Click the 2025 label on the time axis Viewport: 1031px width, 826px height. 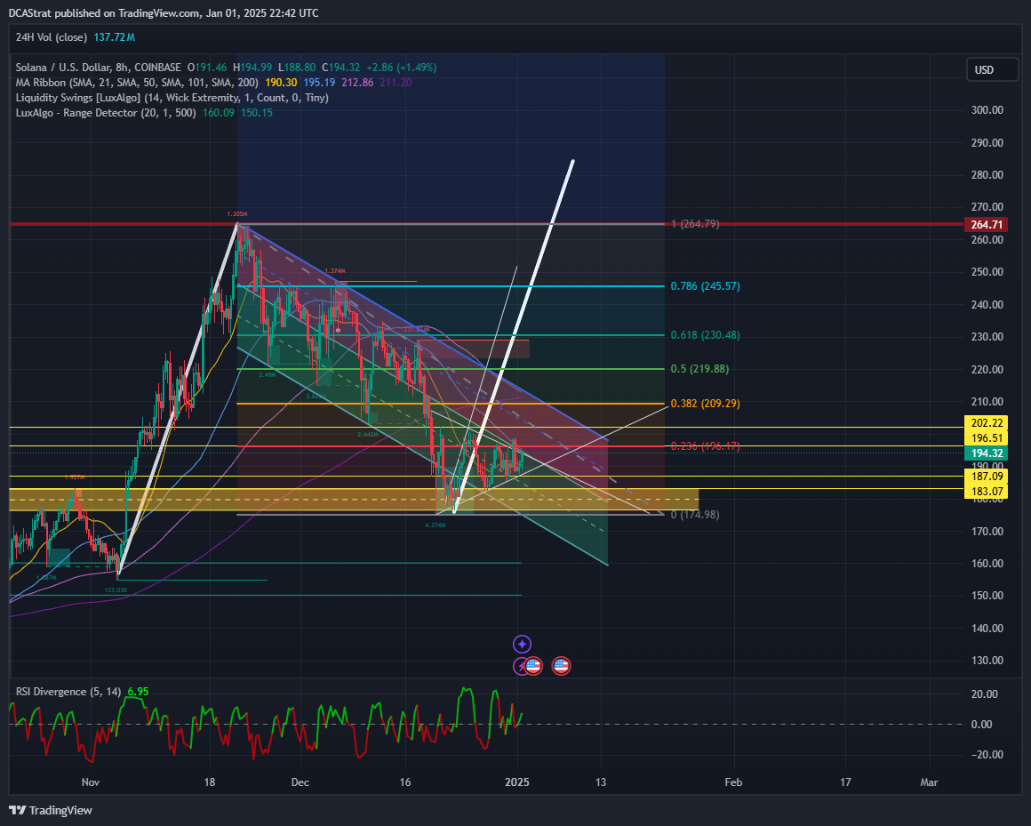pos(516,782)
